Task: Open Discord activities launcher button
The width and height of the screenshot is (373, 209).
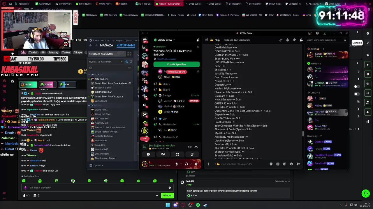Action: click(177, 154)
